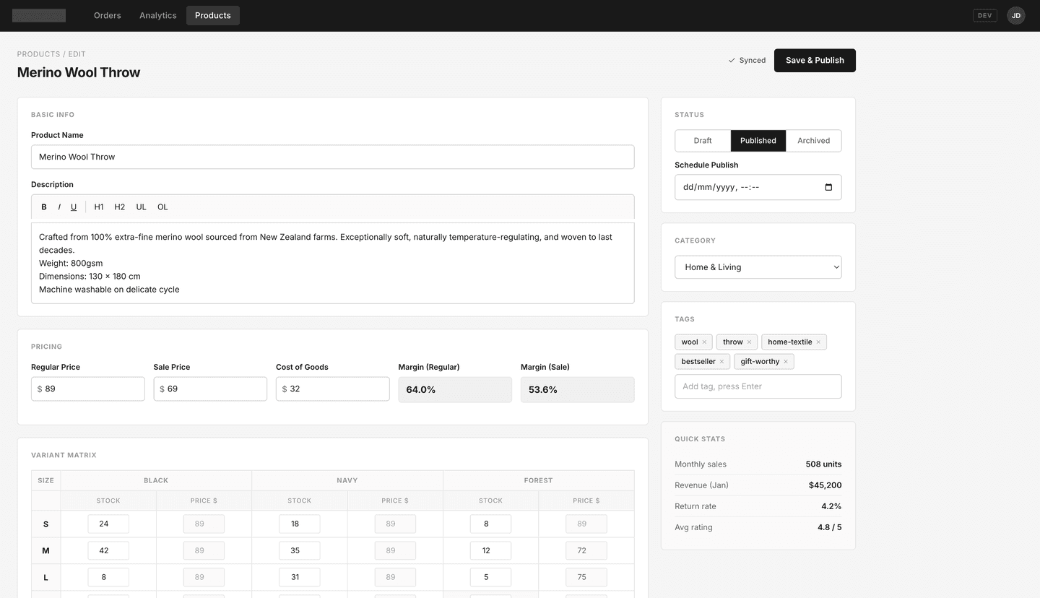
Task: Open the JD avatar in the top bar
Action: [x=1015, y=15]
